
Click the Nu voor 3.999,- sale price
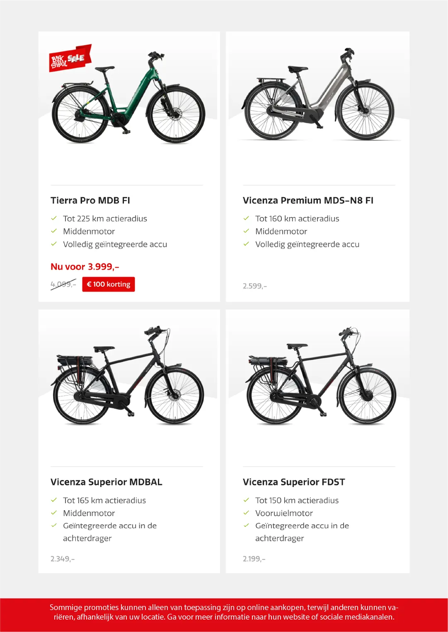pos(85,267)
